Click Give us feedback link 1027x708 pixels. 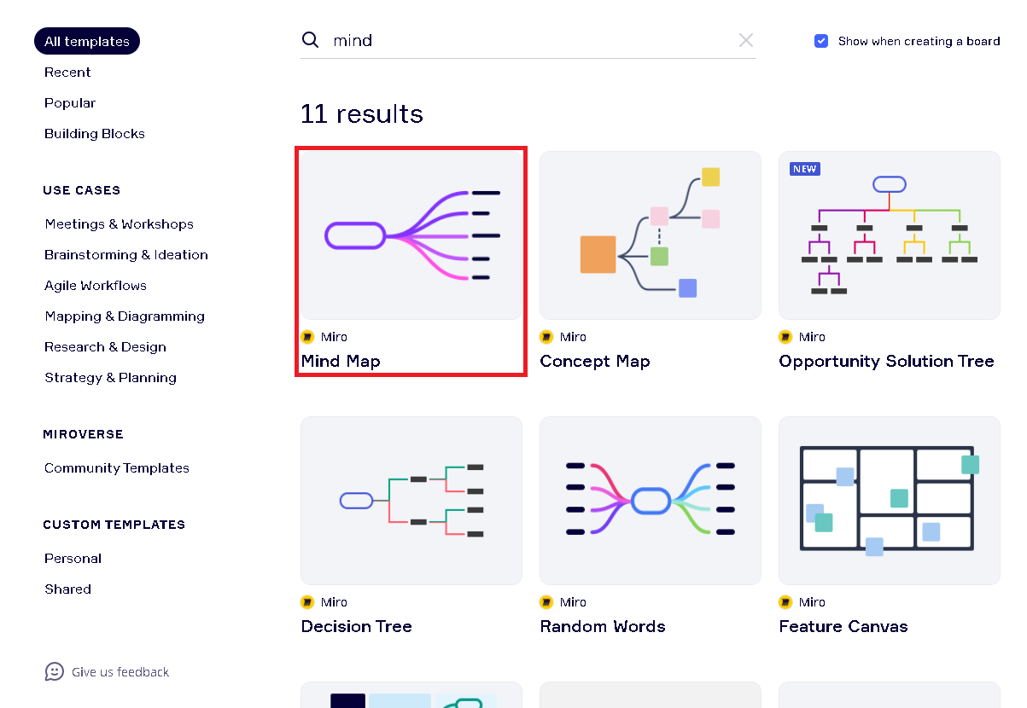click(x=120, y=672)
